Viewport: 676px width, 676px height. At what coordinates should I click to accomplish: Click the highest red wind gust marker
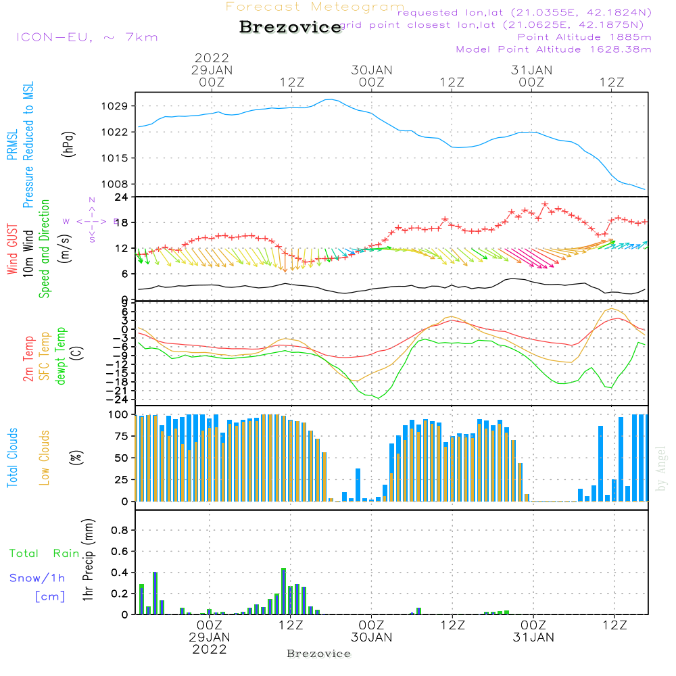click(x=545, y=204)
